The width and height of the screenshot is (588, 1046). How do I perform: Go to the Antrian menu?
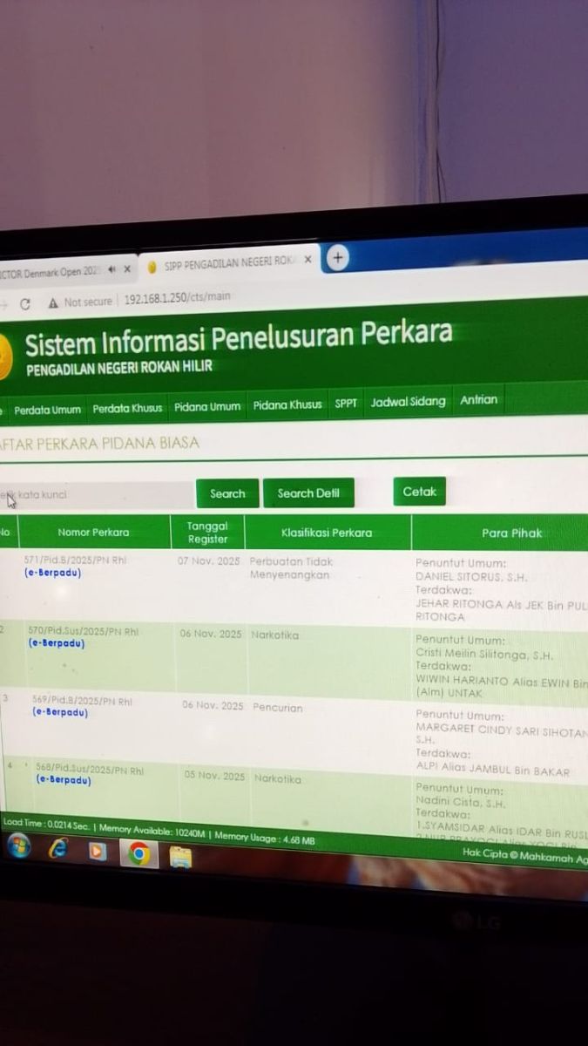(478, 400)
